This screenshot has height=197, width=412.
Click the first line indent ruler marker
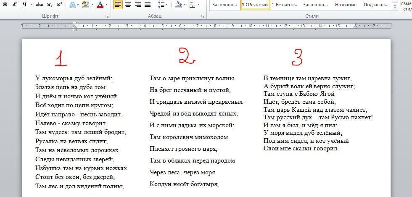point(74,24)
